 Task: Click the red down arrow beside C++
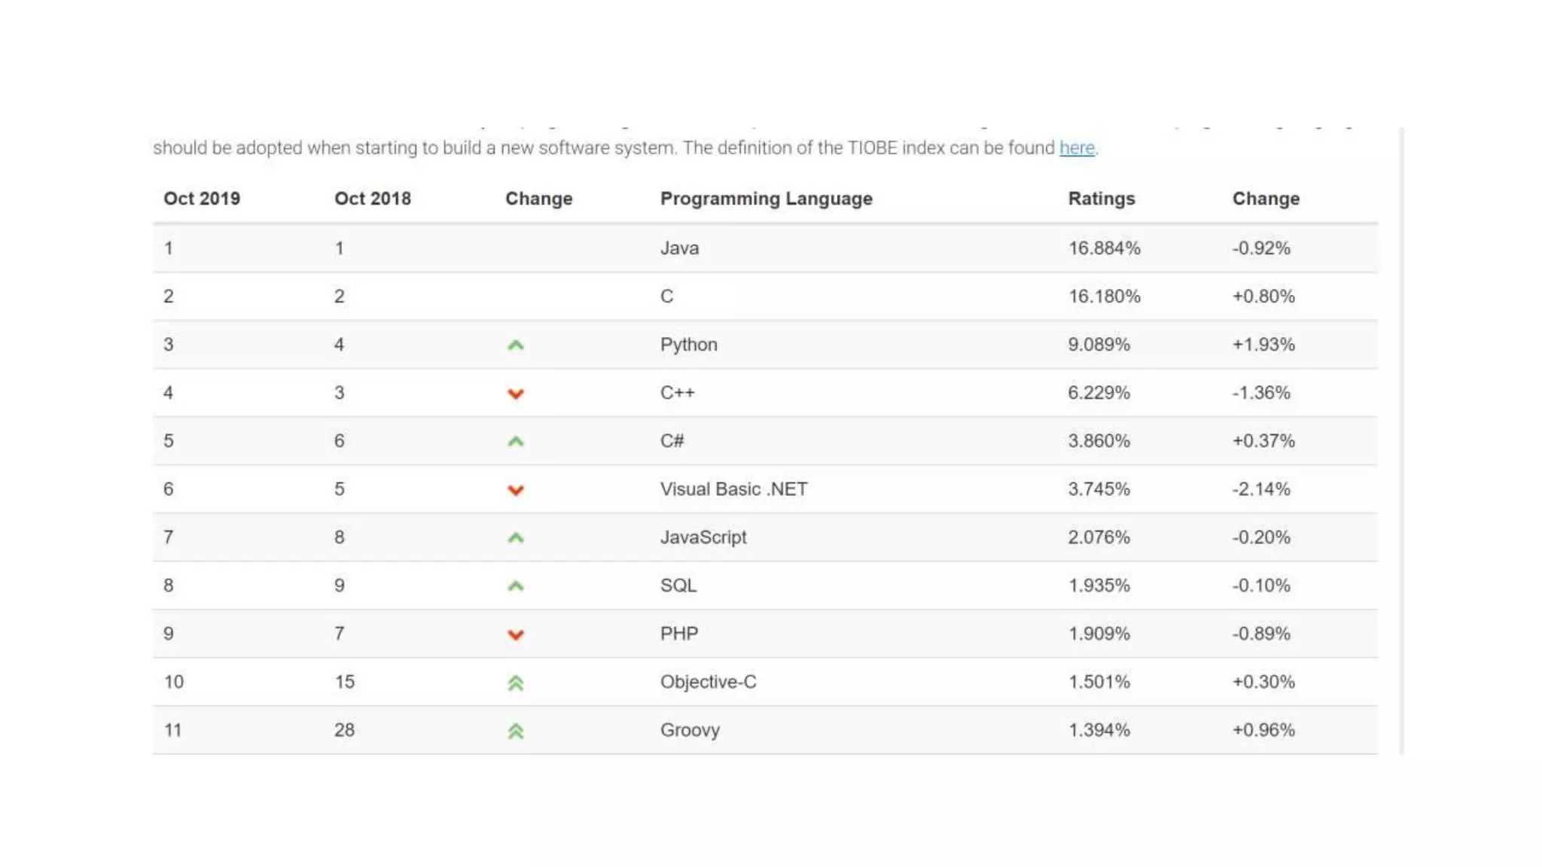516,394
